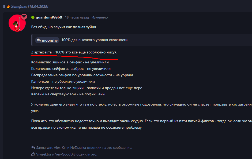Image resolution: width=252 pixels, height=159 pixels.
Task: Click the 'ответили на это сообщение' text
Action: 110,147
